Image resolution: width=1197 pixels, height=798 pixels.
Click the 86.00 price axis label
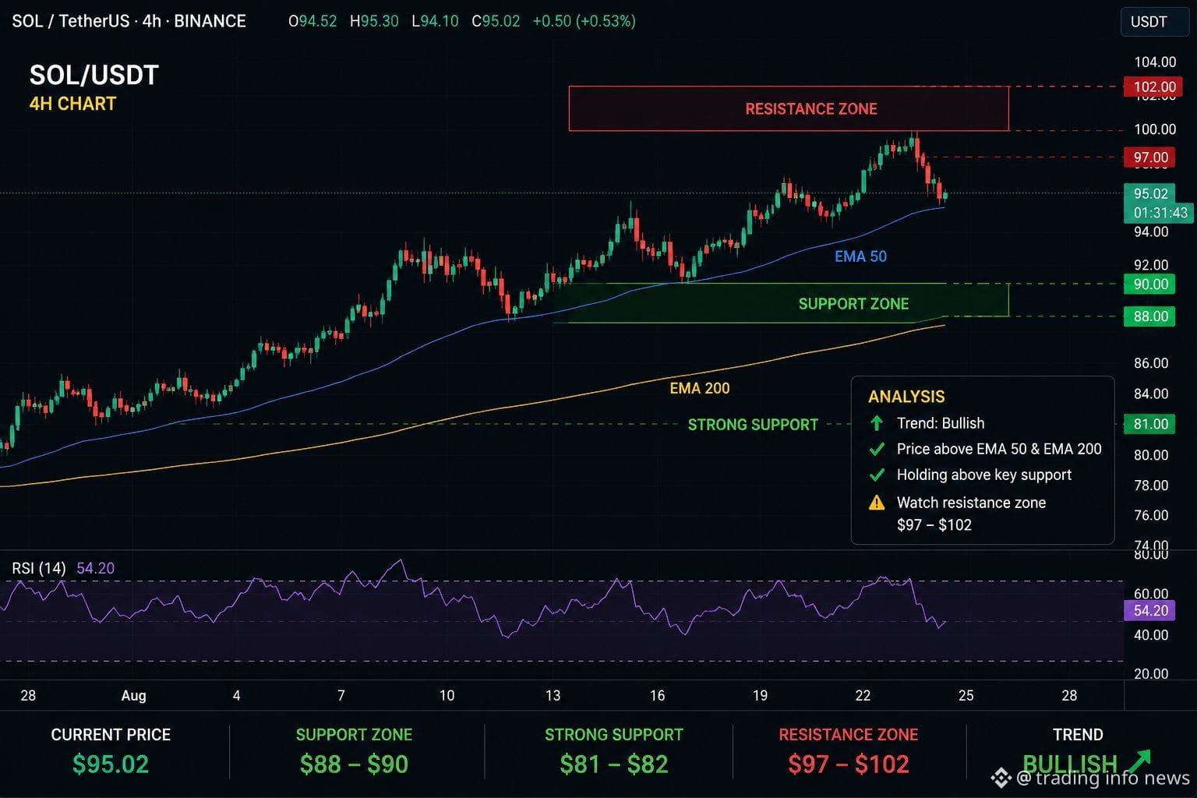pyautogui.click(x=1151, y=363)
